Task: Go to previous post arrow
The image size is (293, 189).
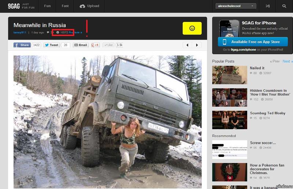Action: pyautogui.click(x=187, y=45)
